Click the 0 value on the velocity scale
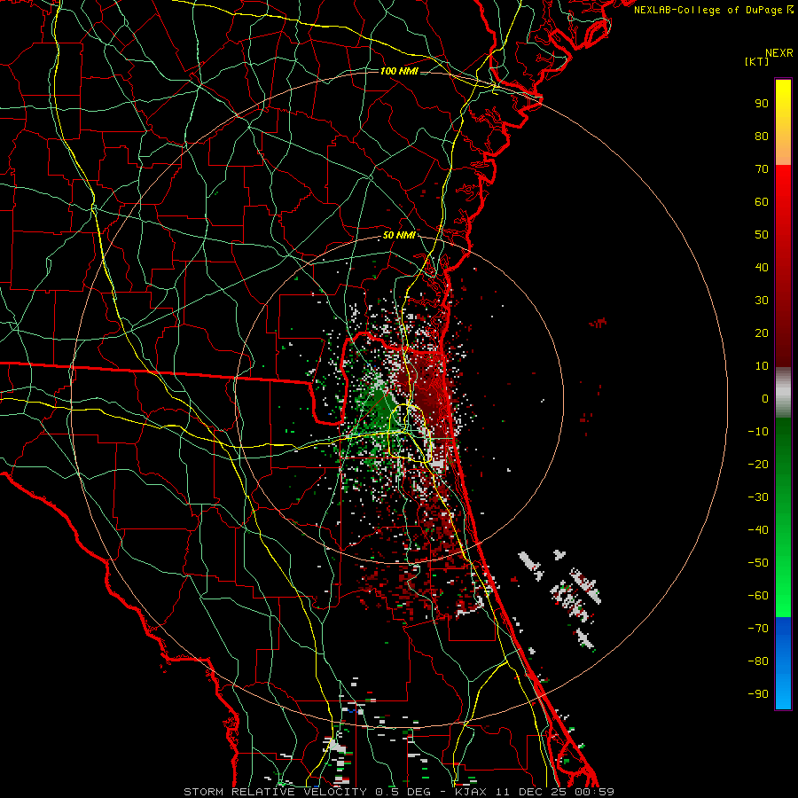The height and width of the screenshot is (798, 798). [x=765, y=399]
